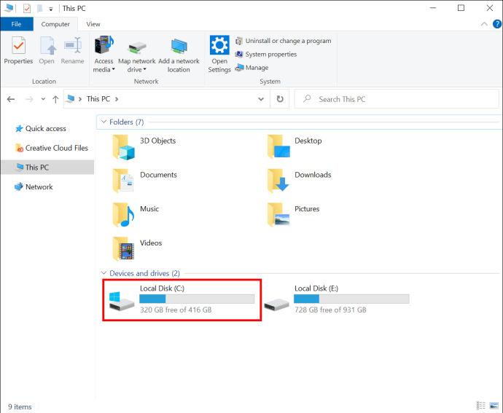
Task: Click Manage in the System group
Action: tap(251, 68)
